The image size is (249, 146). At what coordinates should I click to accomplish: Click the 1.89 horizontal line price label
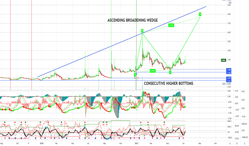[229, 70]
